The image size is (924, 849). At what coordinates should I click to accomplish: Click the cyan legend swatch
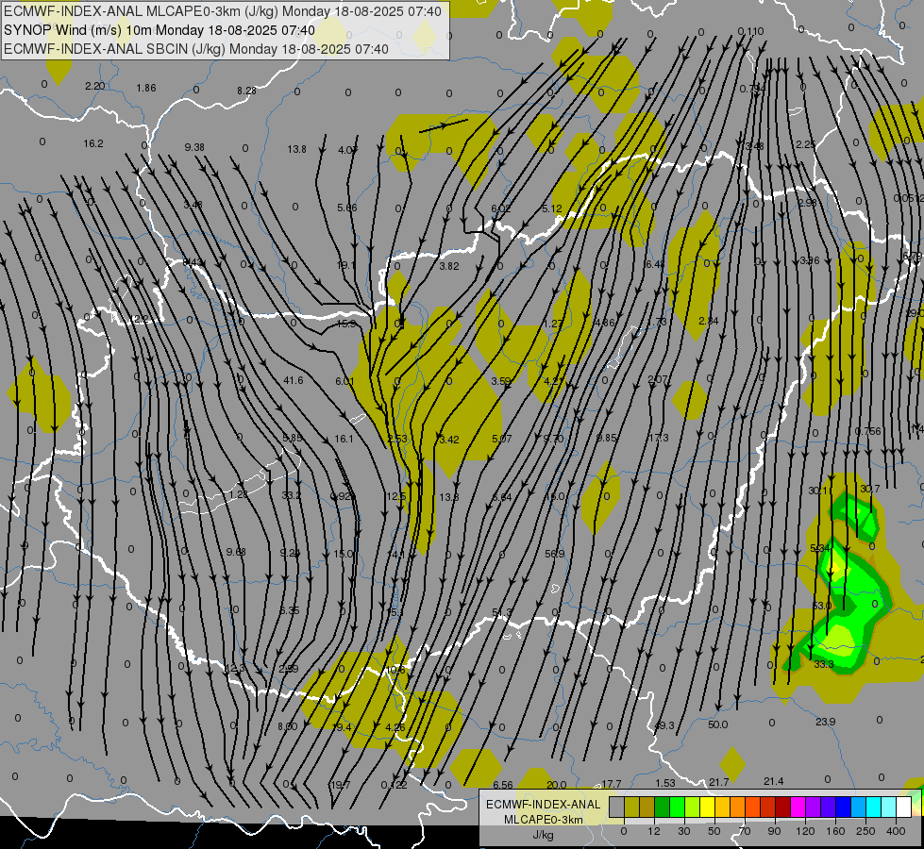point(874,807)
